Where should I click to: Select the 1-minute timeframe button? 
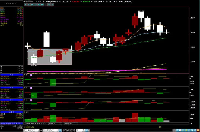[x=25, y=5]
